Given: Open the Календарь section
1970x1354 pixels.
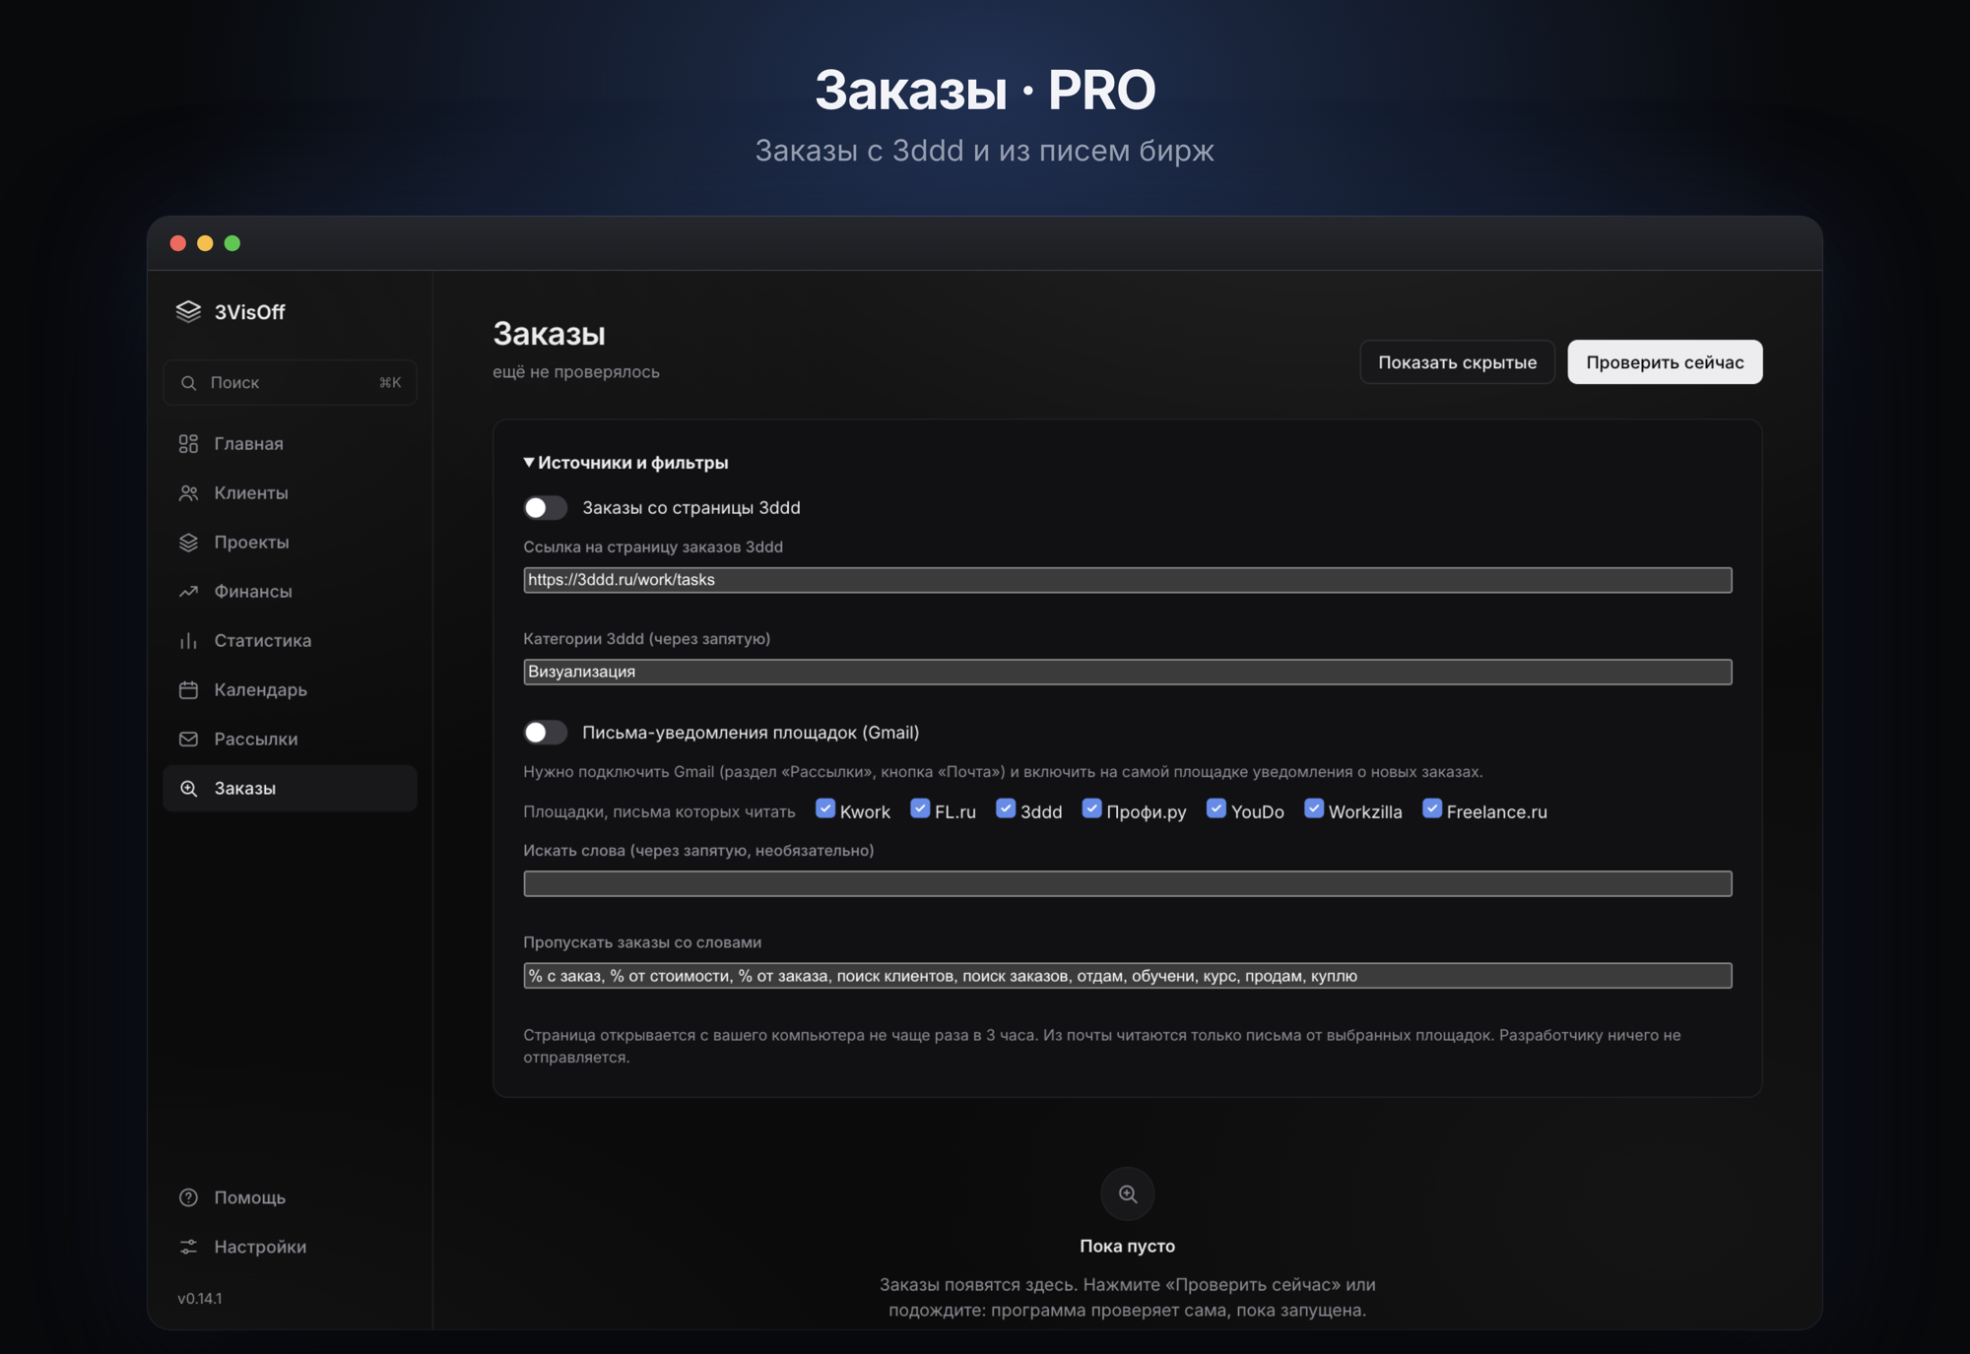Looking at the screenshot, I should (x=290, y=689).
